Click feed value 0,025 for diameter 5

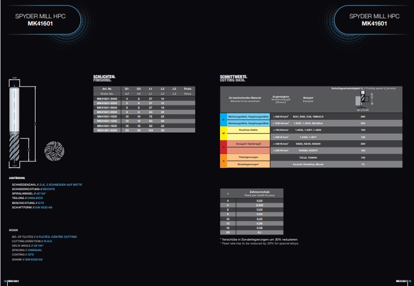coord(259,205)
